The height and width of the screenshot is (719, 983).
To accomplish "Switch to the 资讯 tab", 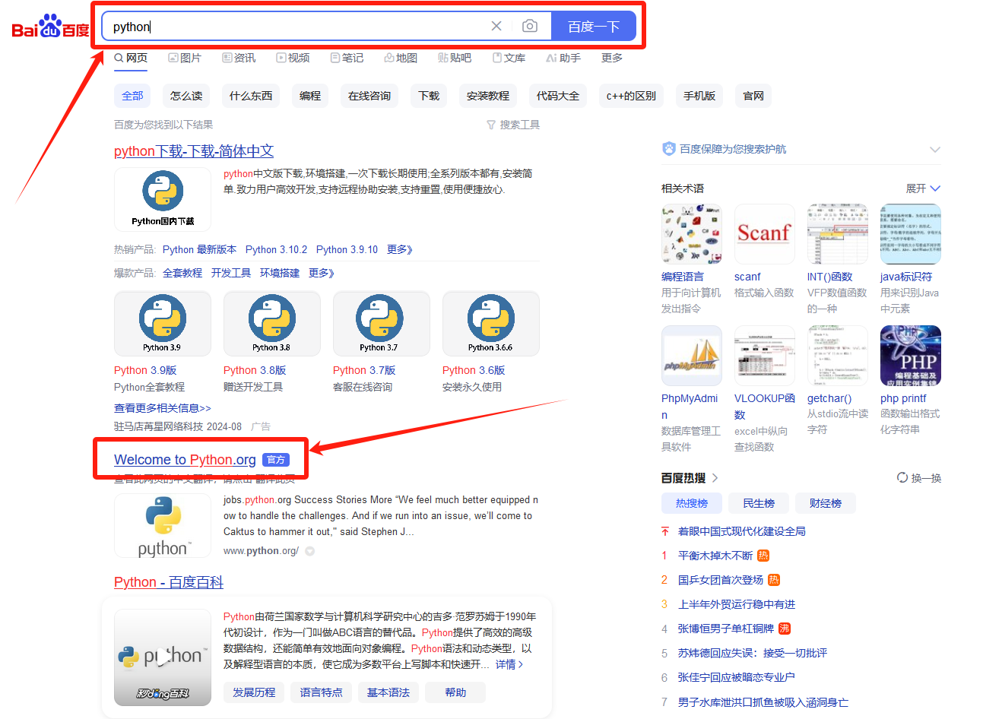I will [x=239, y=58].
